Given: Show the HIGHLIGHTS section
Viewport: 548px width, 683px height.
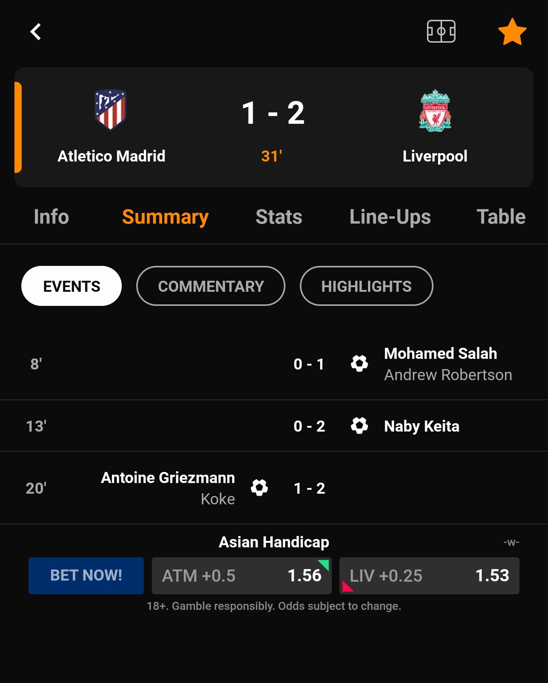Looking at the screenshot, I should (x=366, y=286).
